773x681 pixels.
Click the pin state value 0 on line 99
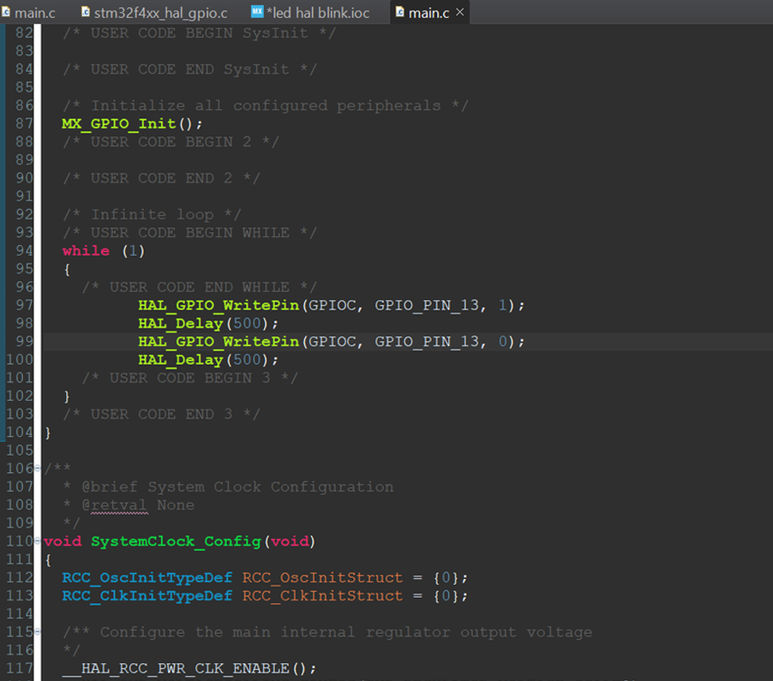click(x=502, y=342)
